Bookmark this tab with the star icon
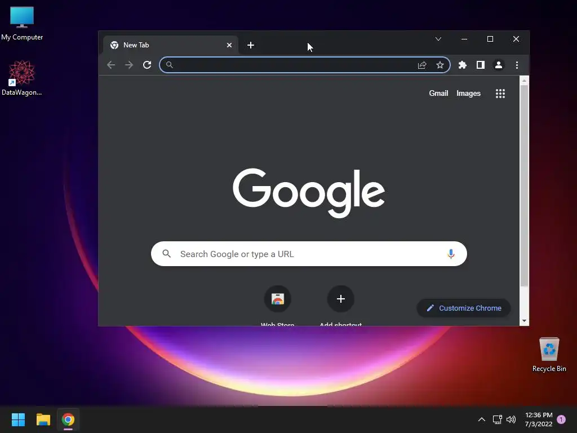The width and height of the screenshot is (577, 433). (x=440, y=65)
